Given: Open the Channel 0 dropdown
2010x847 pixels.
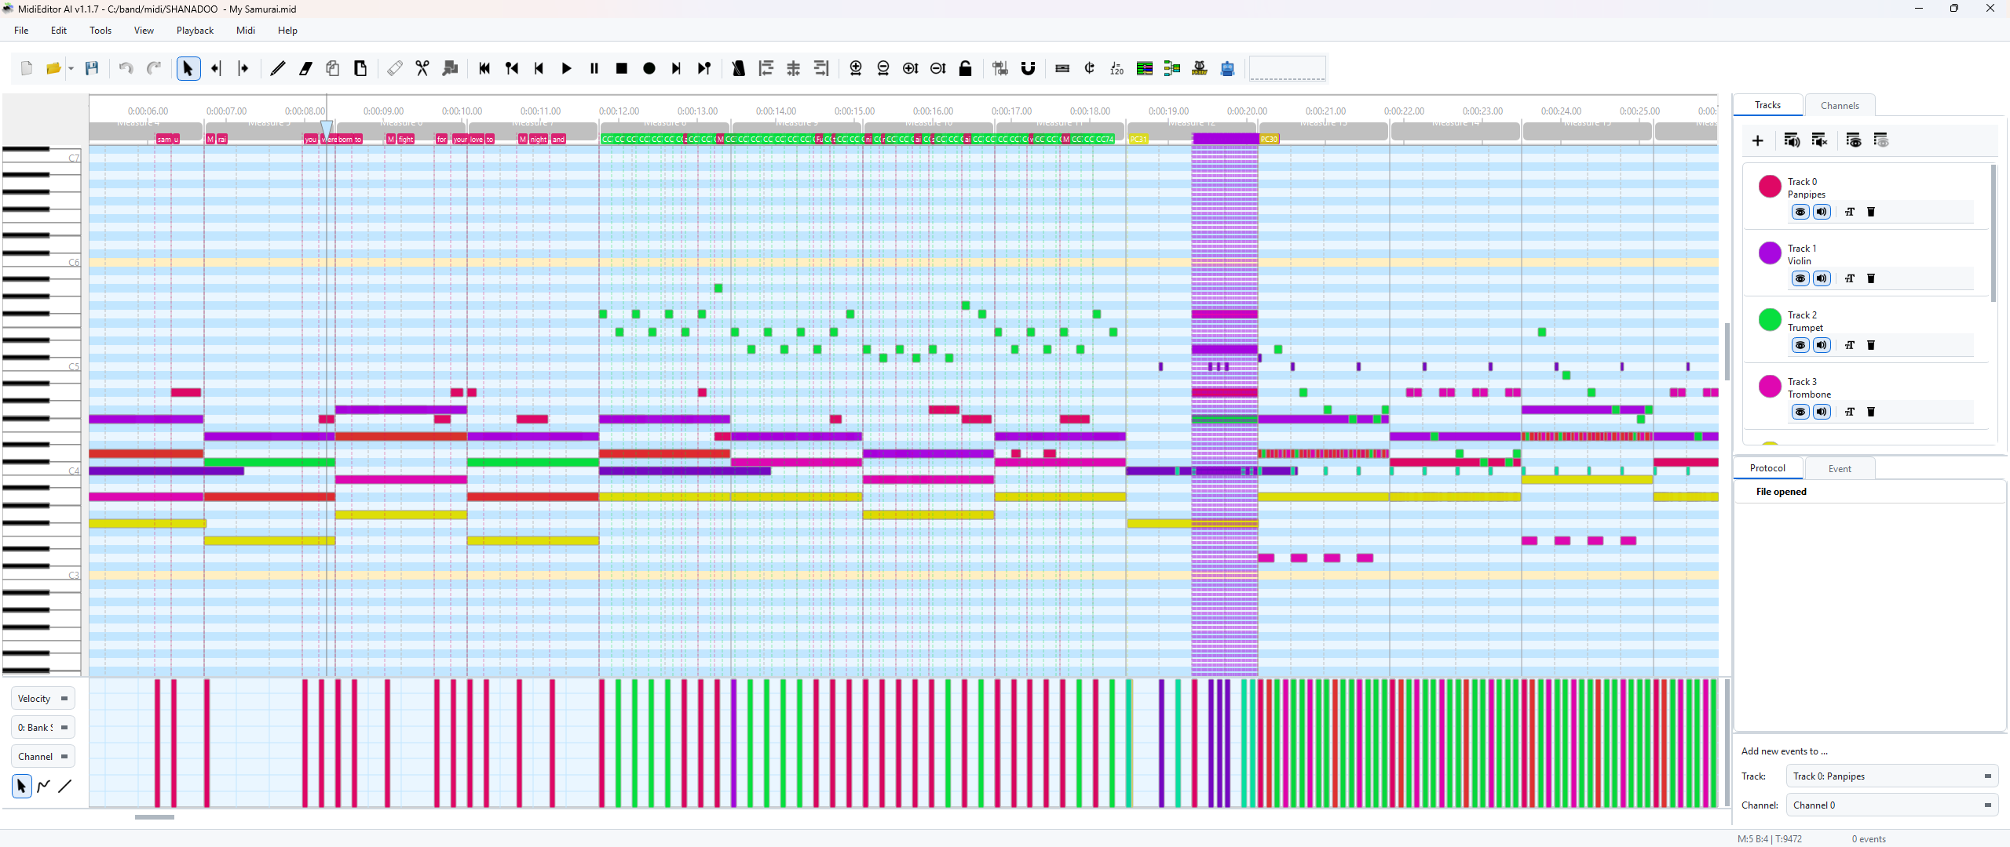Looking at the screenshot, I should (x=1891, y=805).
